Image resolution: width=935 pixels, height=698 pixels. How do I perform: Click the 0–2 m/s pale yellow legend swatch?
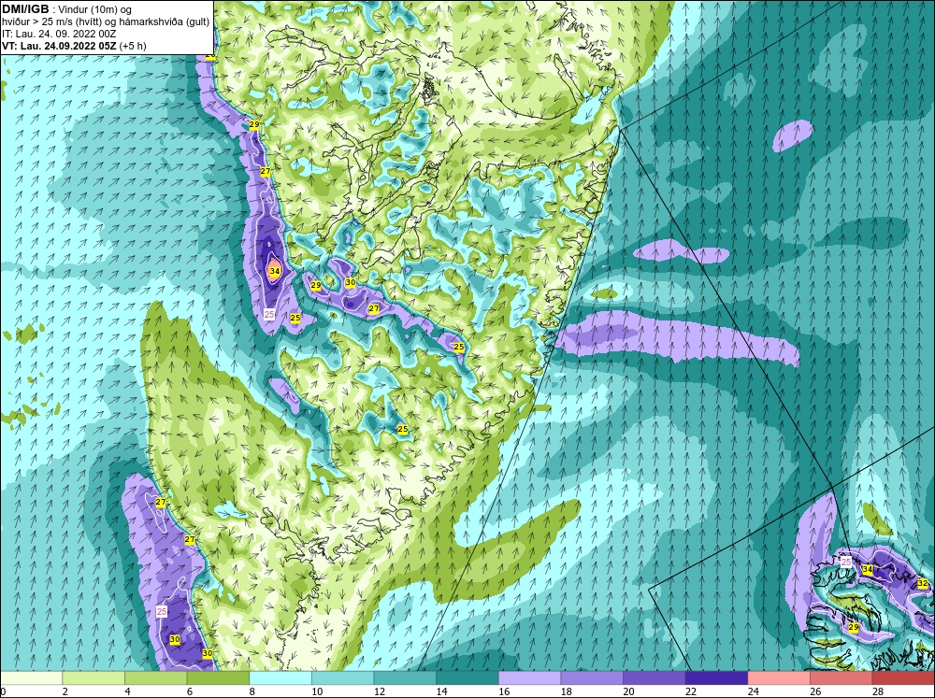31,677
